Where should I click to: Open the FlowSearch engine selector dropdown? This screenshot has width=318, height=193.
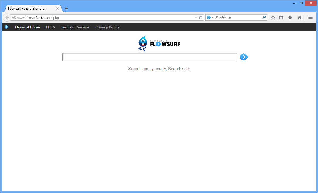coord(210,18)
